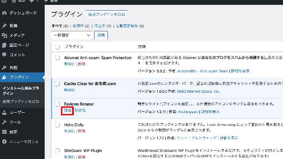The image size is (283, 159).
Task: Check the SiteGuard WP Plugin checkbox
Action: 57,151
